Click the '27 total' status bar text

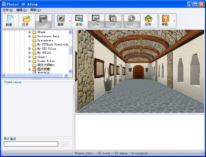point(104,153)
